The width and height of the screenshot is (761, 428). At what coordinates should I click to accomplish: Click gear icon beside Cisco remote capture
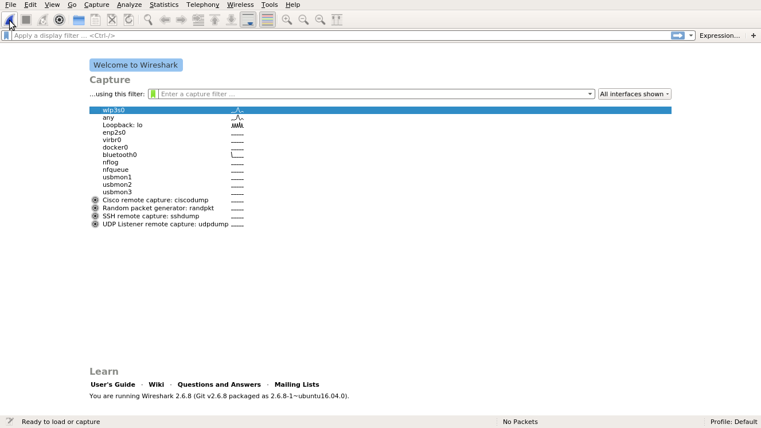pos(95,200)
